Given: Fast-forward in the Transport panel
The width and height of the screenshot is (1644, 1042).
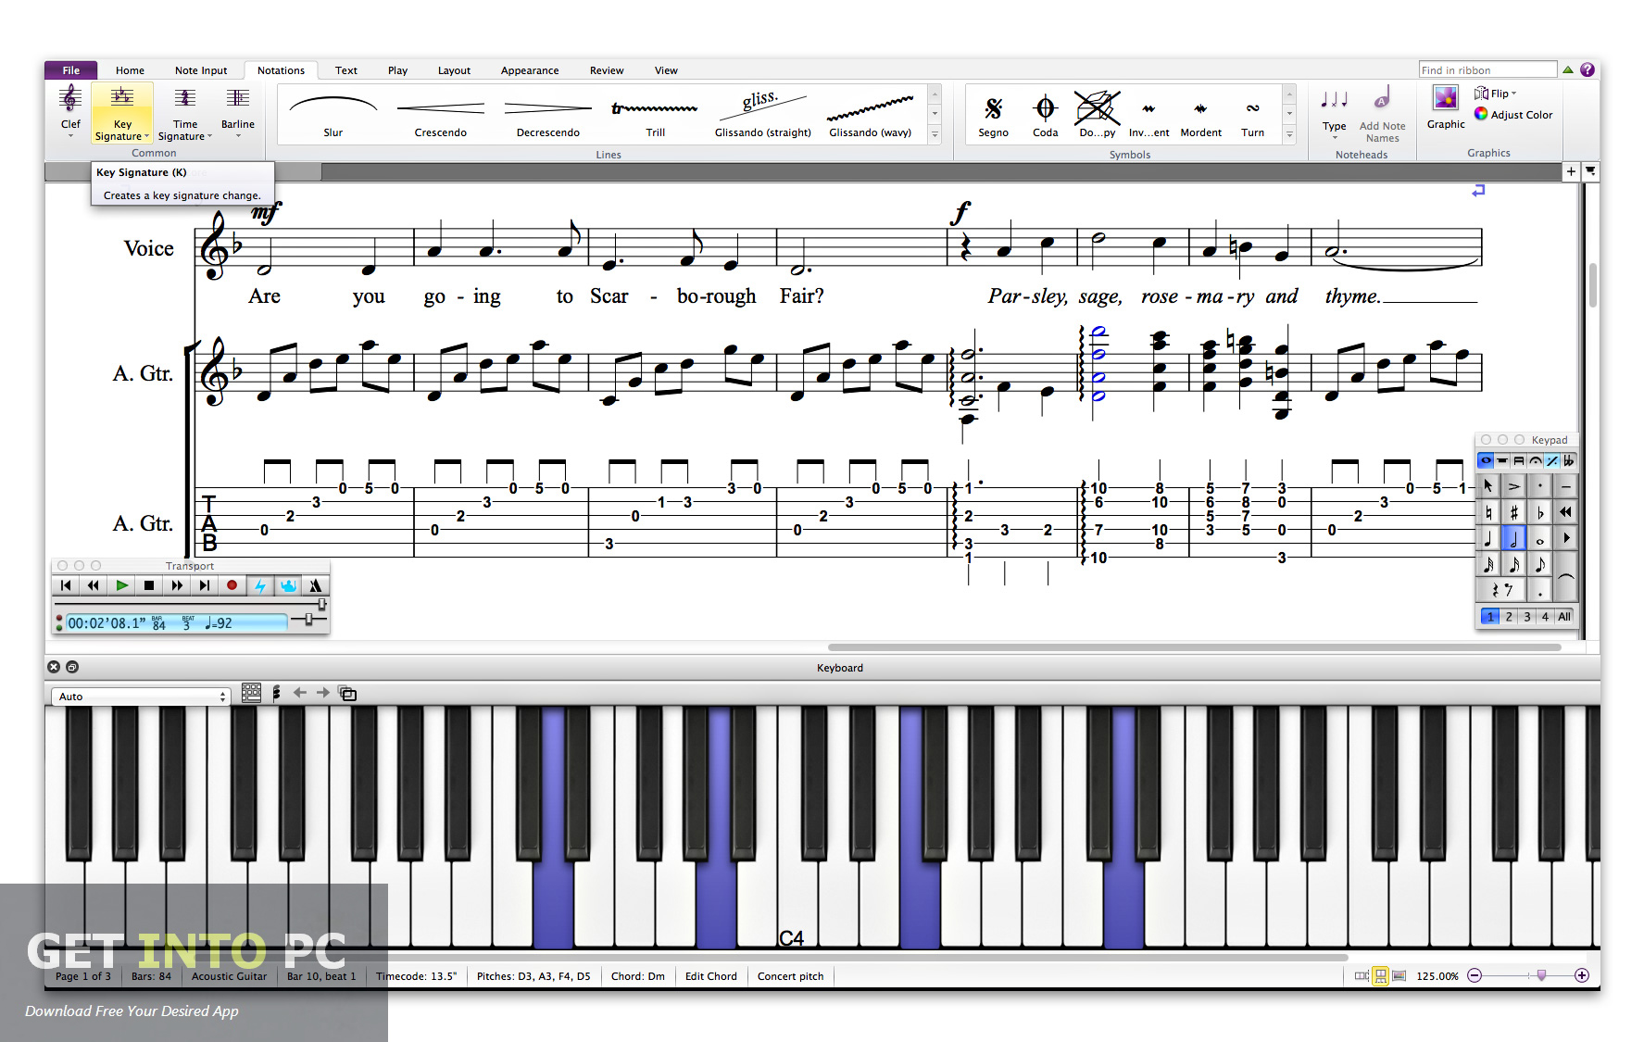Looking at the screenshot, I should [177, 585].
